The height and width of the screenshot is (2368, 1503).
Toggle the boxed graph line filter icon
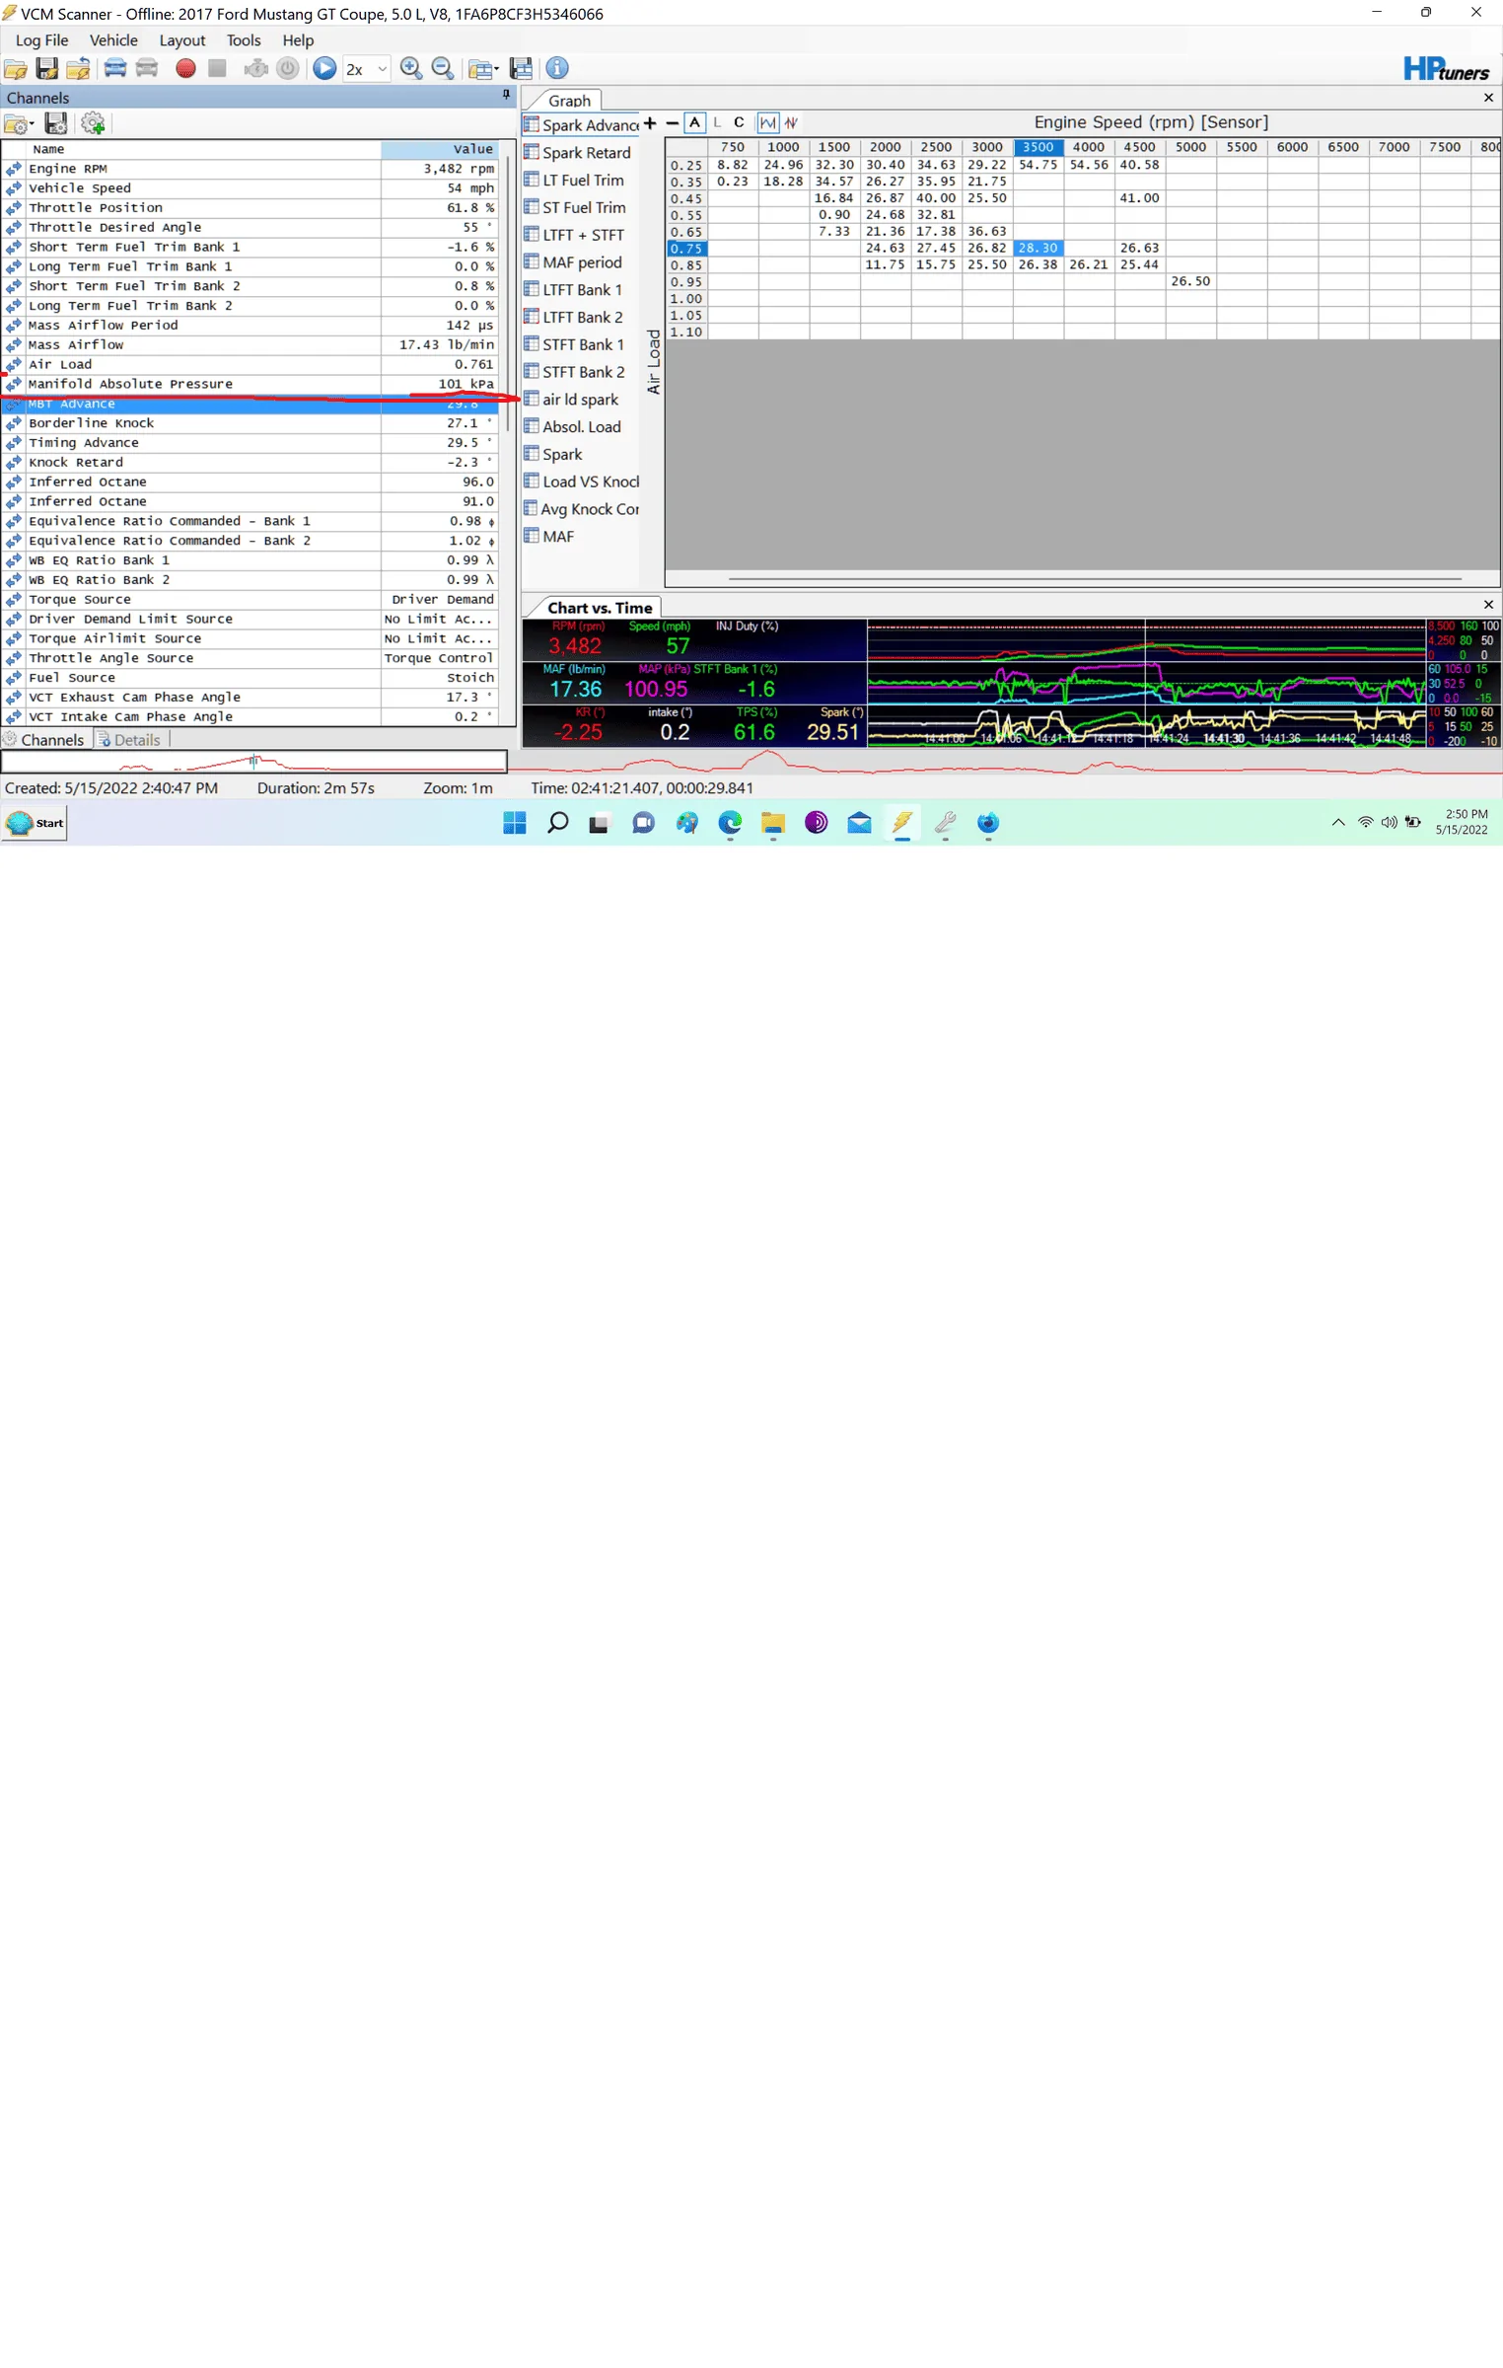tap(767, 123)
